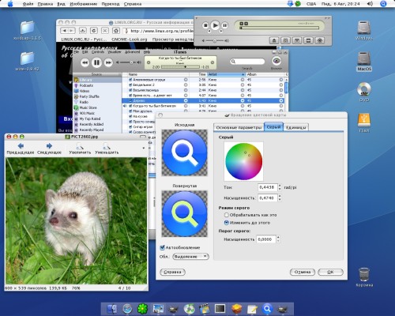Select Party Shuffle in the iTunes source list
The width and height of the screenshot is (395, 316).
tap(89, 96)
